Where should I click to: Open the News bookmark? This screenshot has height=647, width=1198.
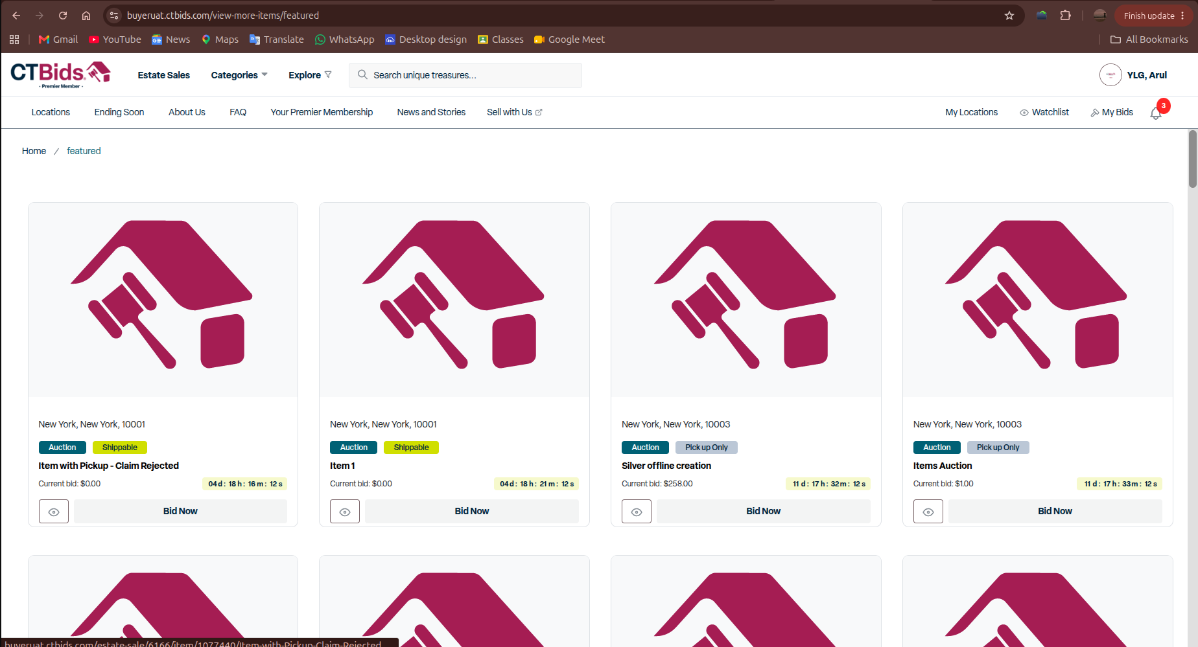[171, 40]
